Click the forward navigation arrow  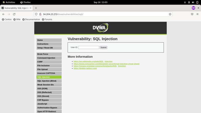(x=9, y=14)
